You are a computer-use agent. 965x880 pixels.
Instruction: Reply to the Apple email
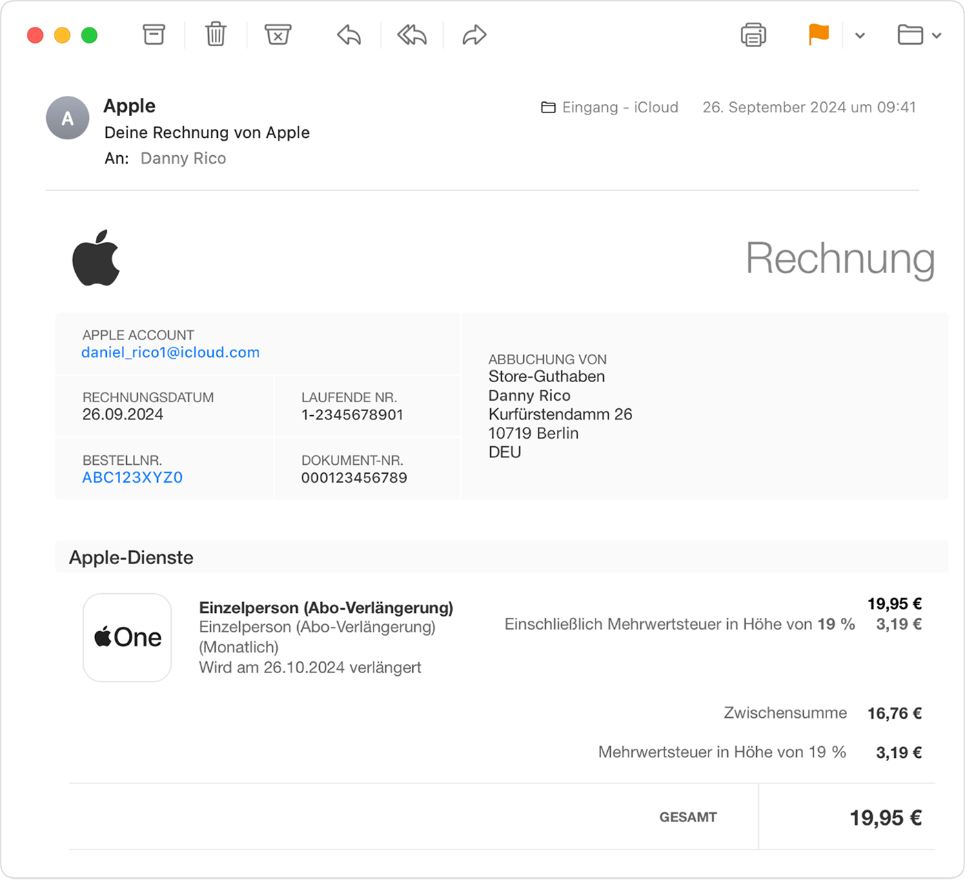click(x=347, y=34)
